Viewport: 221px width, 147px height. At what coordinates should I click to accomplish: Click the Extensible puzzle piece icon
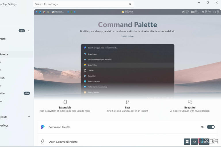pyautogui.click(x=65, y=102)
